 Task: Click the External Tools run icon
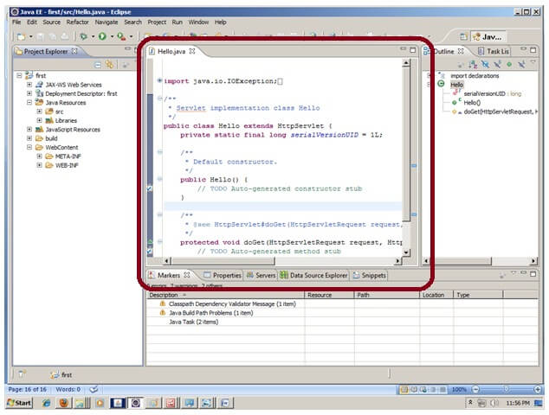121,36
